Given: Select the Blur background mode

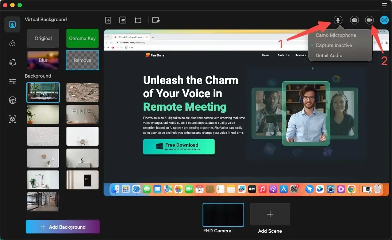Looking at the screenshot, I should pos(43,60).
